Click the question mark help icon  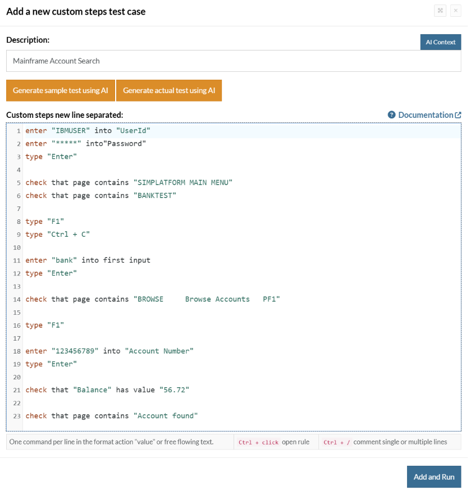[x=392, y=115]
